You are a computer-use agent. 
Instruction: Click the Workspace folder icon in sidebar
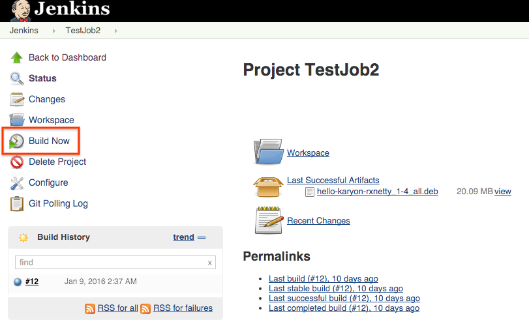pyautogui.click(x=16, y=120)
